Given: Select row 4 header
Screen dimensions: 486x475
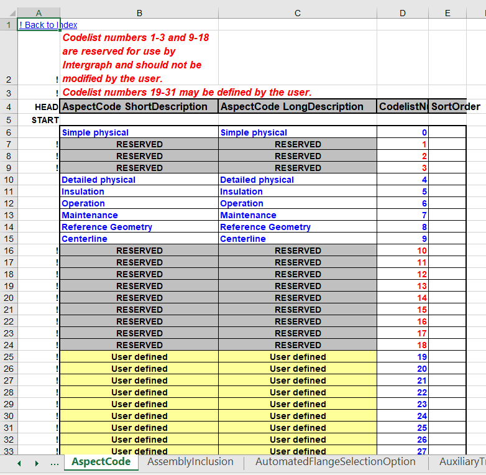Looking at the screenshot, I should click(x=9, y=107).
